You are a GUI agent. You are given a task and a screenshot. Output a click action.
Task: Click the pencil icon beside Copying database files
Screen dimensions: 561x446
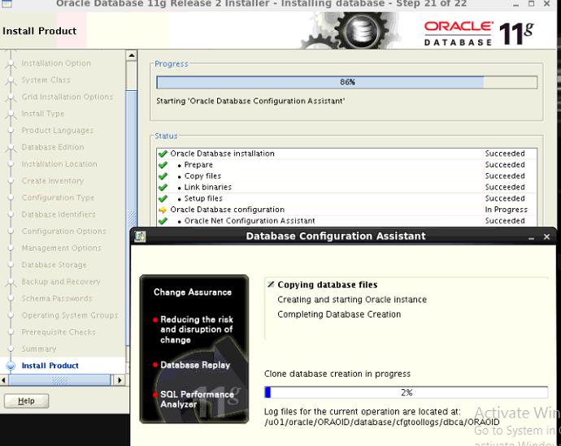[x=271, y=284]
